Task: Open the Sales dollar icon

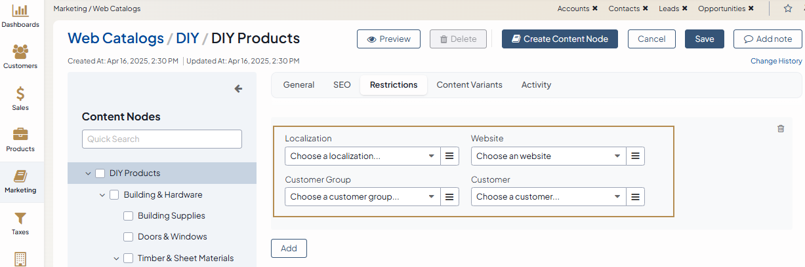Action: pos(20,94)
